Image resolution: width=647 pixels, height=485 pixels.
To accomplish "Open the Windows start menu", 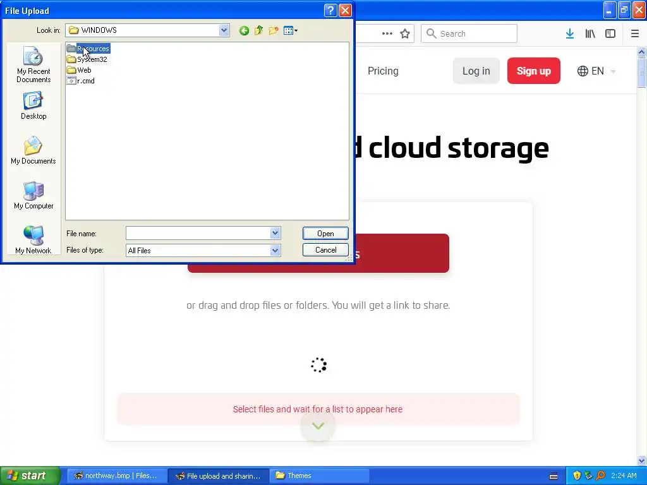I will 30,476.
